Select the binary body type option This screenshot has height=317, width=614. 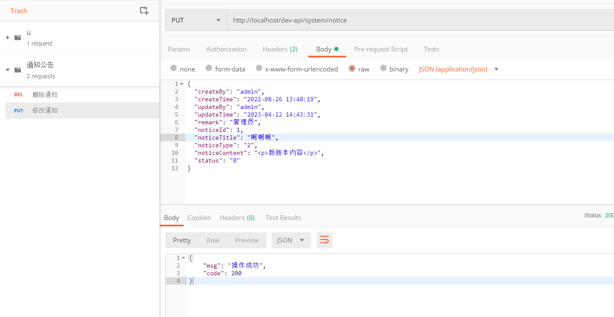tap(384, 69)
